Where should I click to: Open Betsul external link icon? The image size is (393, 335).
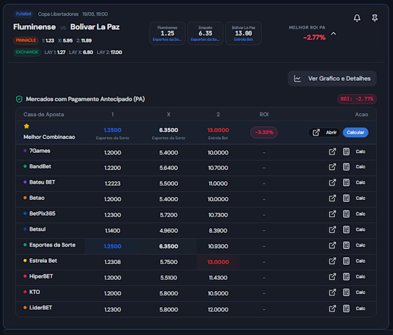[332, 229]
